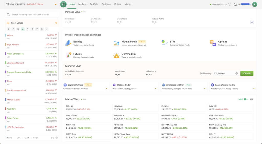Click the Explore Partners icon
262x144 pixels.
point(65,85)
